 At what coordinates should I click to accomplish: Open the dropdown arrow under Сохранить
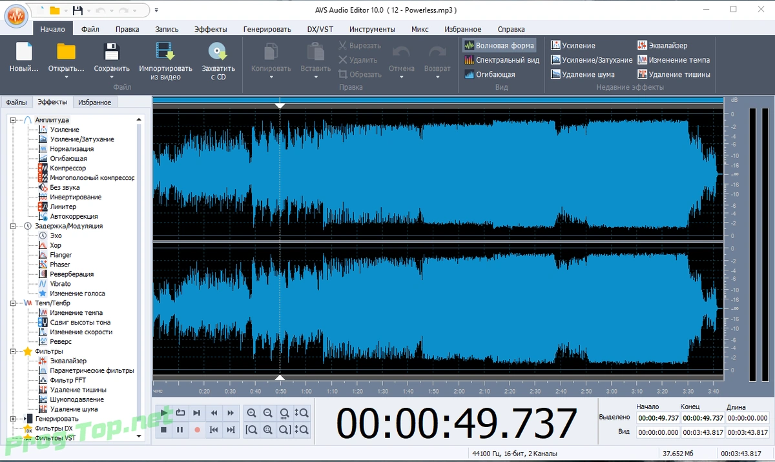click(112, 78)
